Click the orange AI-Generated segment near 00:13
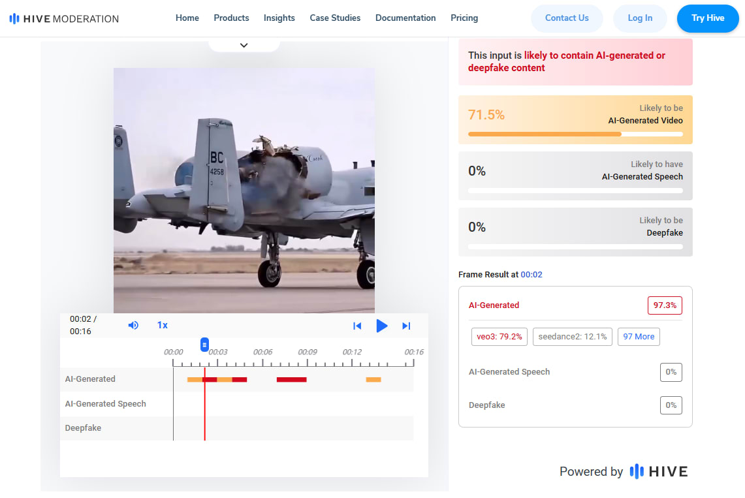Image resolution: width=745 pixels, height=498 pixels. click(373, 379)
